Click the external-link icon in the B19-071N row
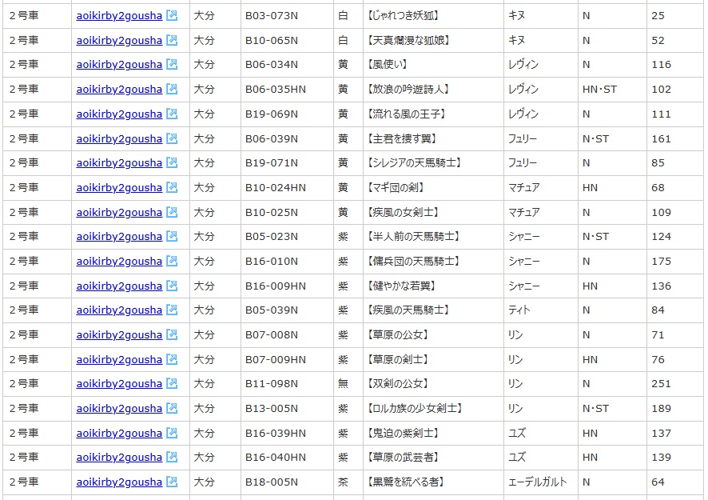 [x=172, y=162]
